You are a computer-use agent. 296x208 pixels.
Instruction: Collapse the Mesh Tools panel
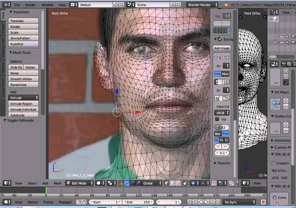(11, 53)
